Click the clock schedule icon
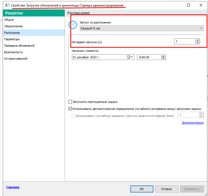 (73, 25)
